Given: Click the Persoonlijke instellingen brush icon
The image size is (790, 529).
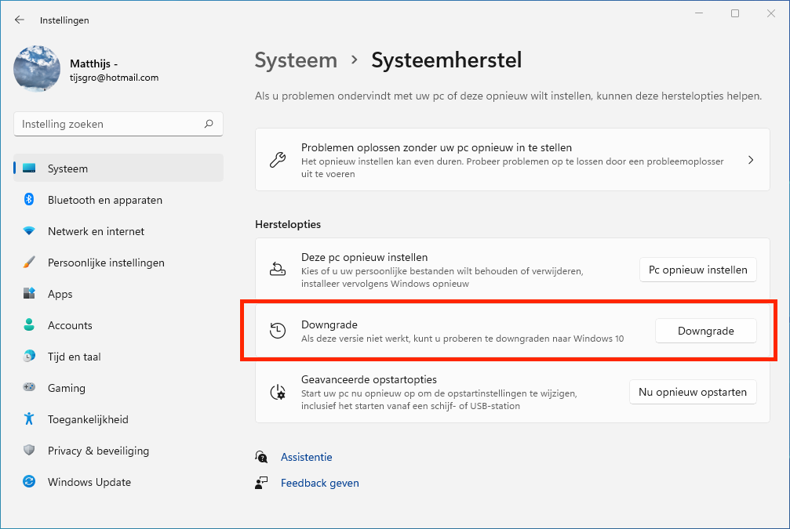Looking at the screenshot, I should 29,263.
